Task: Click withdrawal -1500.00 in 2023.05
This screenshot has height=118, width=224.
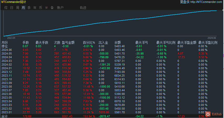Action: coord(104,98)
